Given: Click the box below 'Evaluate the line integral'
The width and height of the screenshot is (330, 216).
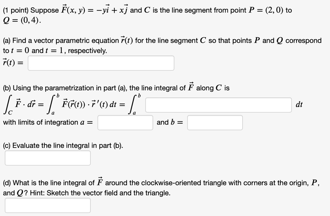Looking at the screenshot, I should click(48, 158).
